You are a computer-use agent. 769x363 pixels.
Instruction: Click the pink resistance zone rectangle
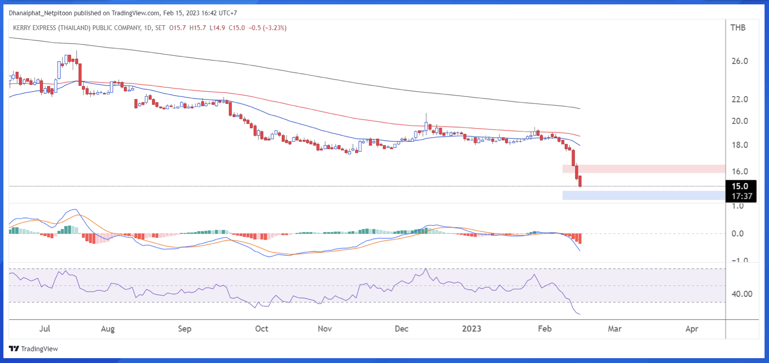pyautogui.click(x=644, y=169)
